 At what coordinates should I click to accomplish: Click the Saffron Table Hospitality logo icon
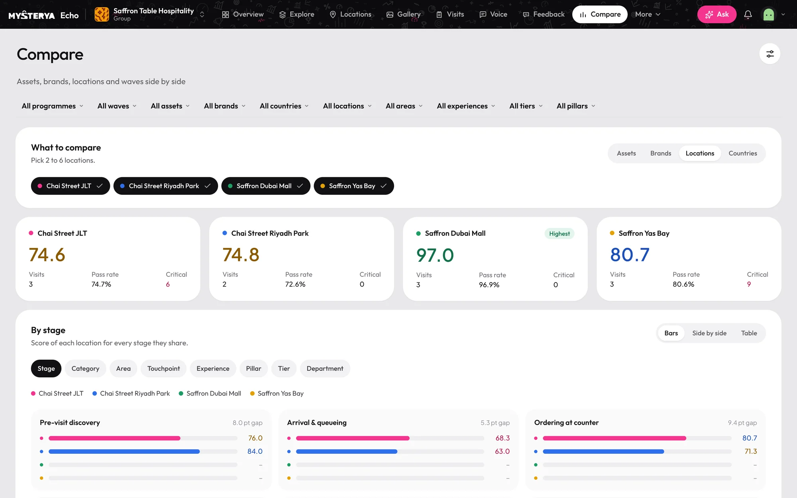pyautogui.click(x=102, y=15)
